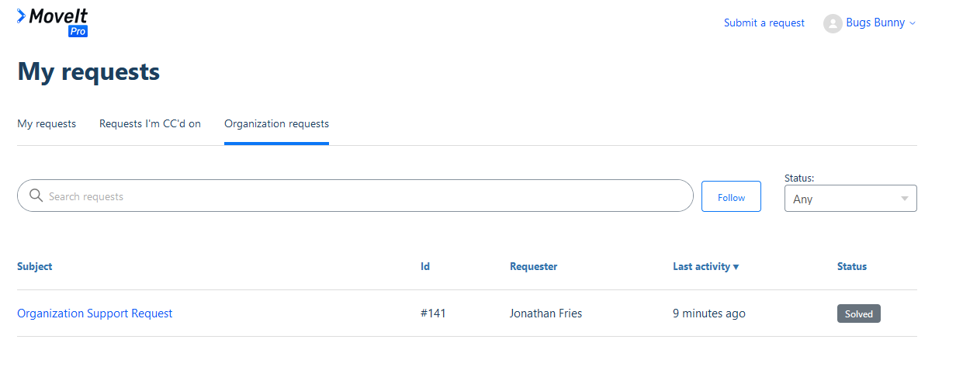Open Requests I'm CC'd on tab
The height and width of the screenshot is (381, 956).
[150, 123]
